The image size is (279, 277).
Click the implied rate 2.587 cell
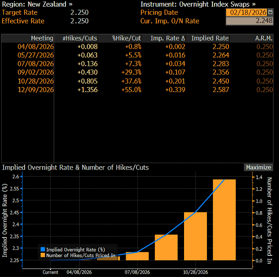[221, 90]
